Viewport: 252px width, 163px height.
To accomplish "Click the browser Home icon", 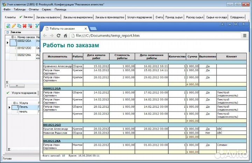I will (x=65, y=36).
